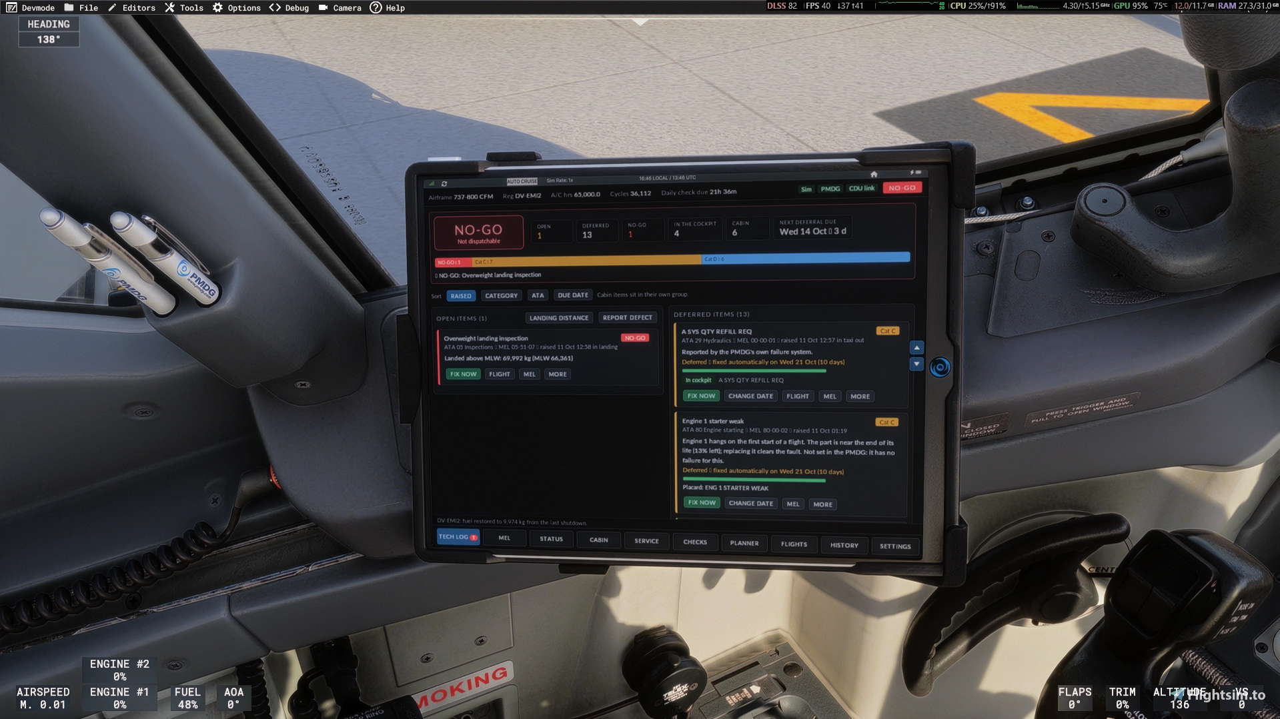Open the File menu
1280x719 pixels.
click(x=81, y=7)
